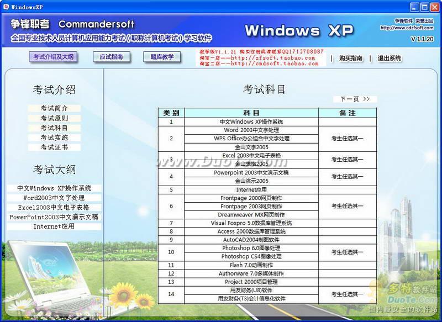Click the Internet应用 table cell
Viewport: 442px width, 322px height.
(x=251, y=189)
